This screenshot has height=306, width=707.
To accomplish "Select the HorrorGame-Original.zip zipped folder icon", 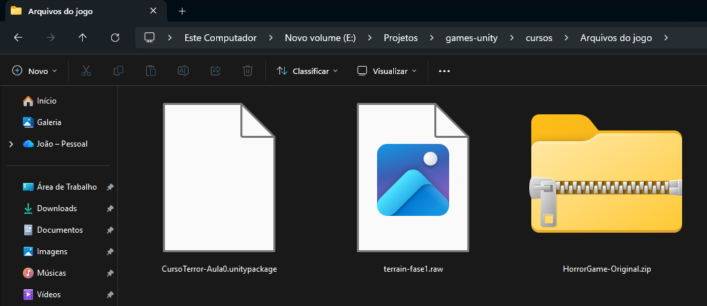I will 607,174.
